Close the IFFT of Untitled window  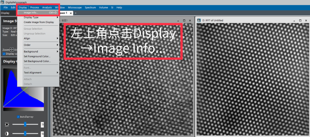tap(306, 21)
